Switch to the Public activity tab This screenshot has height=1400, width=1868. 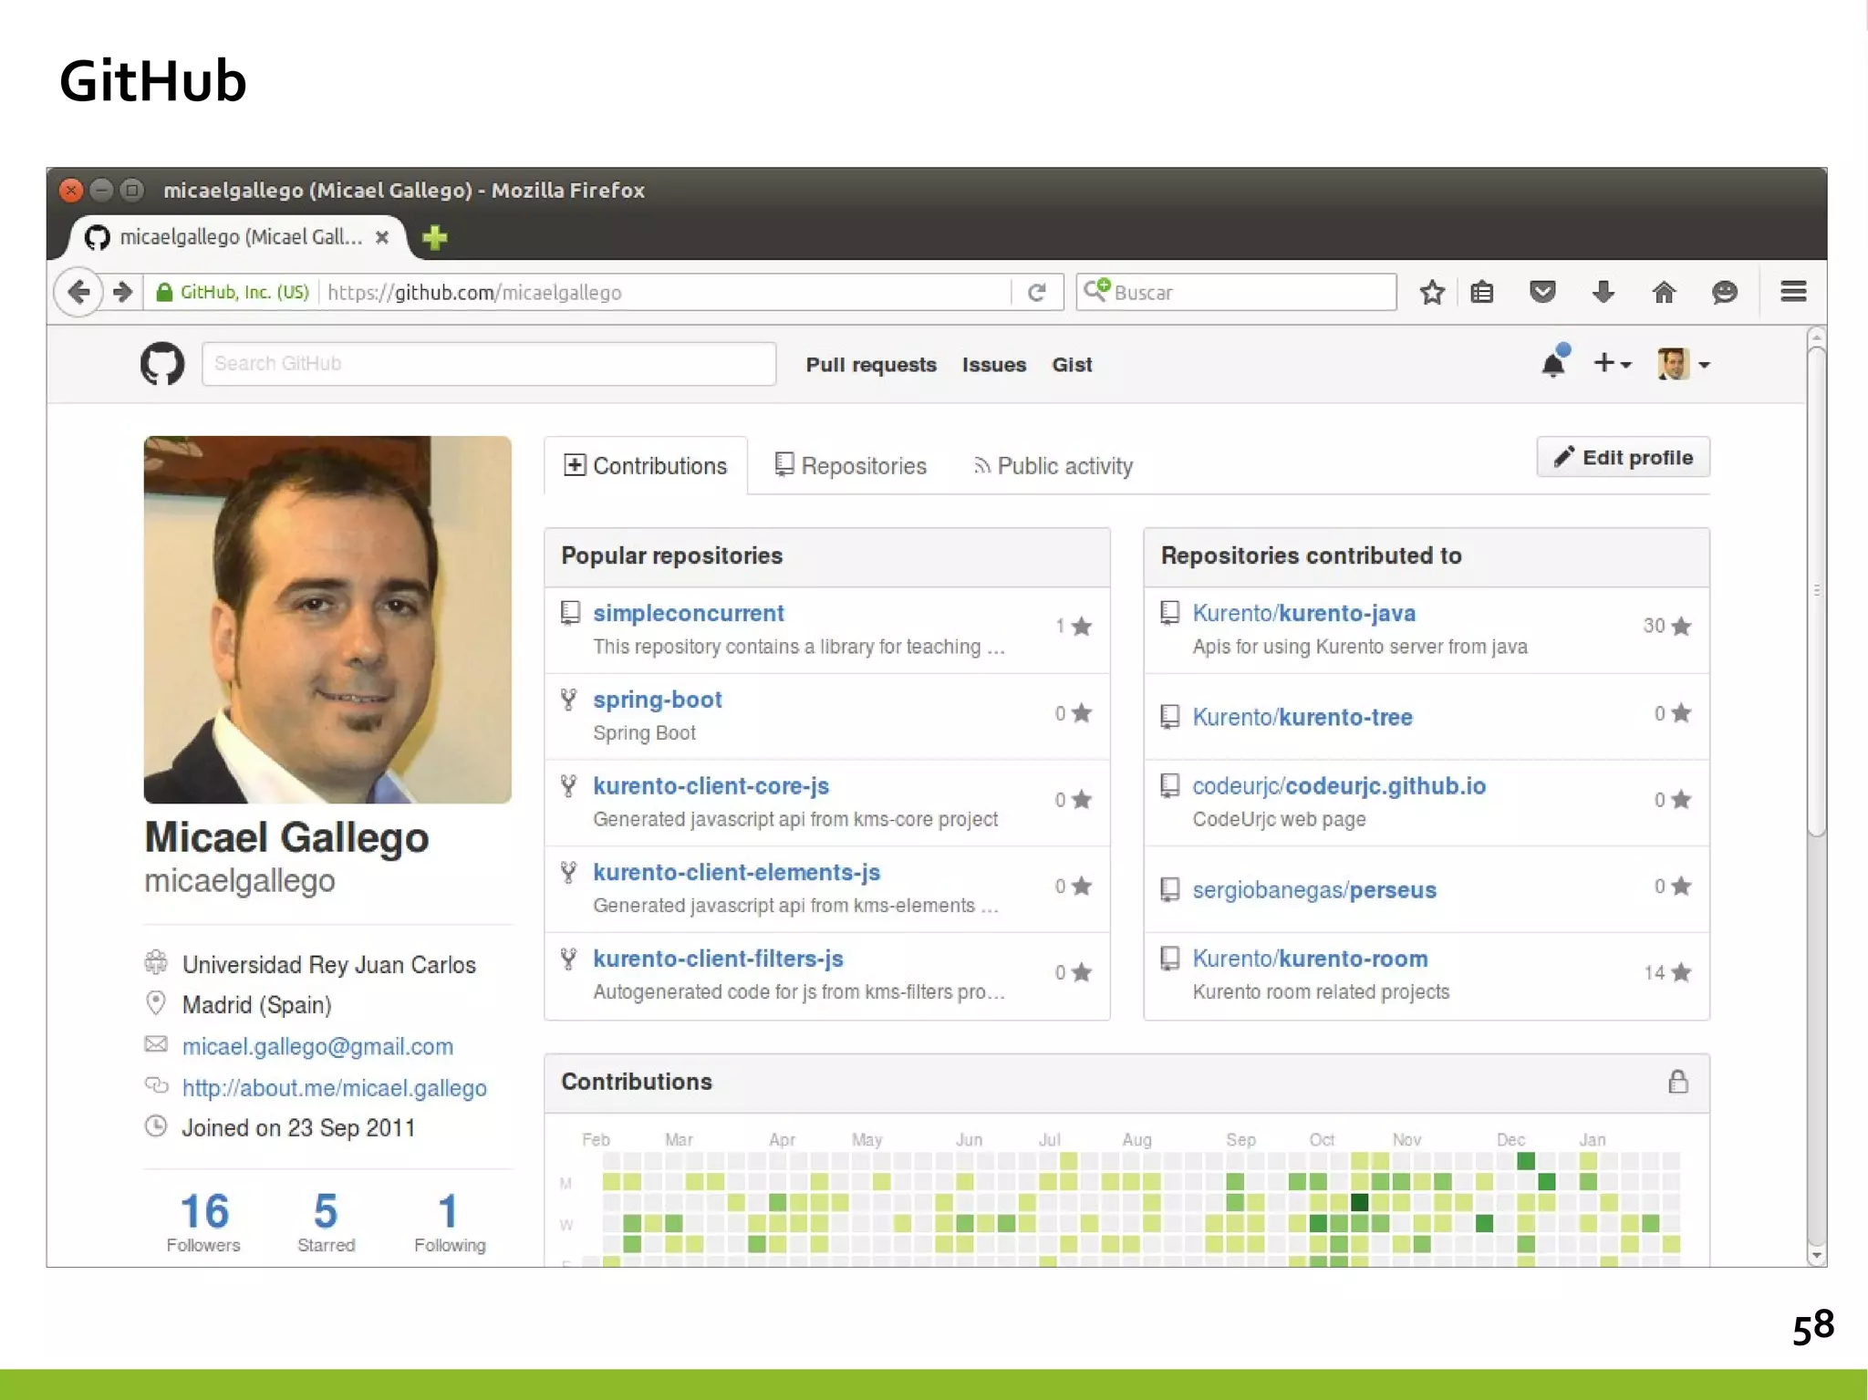pyautogui.click(x=1053, y=465)
